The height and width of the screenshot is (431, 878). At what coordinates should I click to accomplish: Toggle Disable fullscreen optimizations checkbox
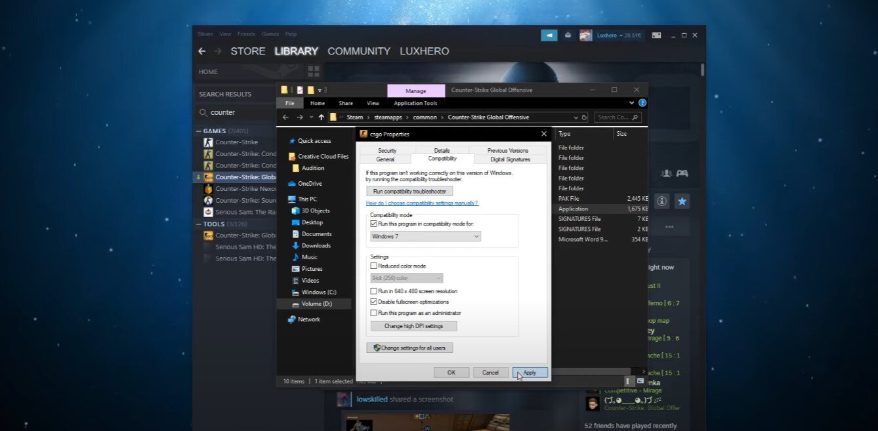coord(374,302)
